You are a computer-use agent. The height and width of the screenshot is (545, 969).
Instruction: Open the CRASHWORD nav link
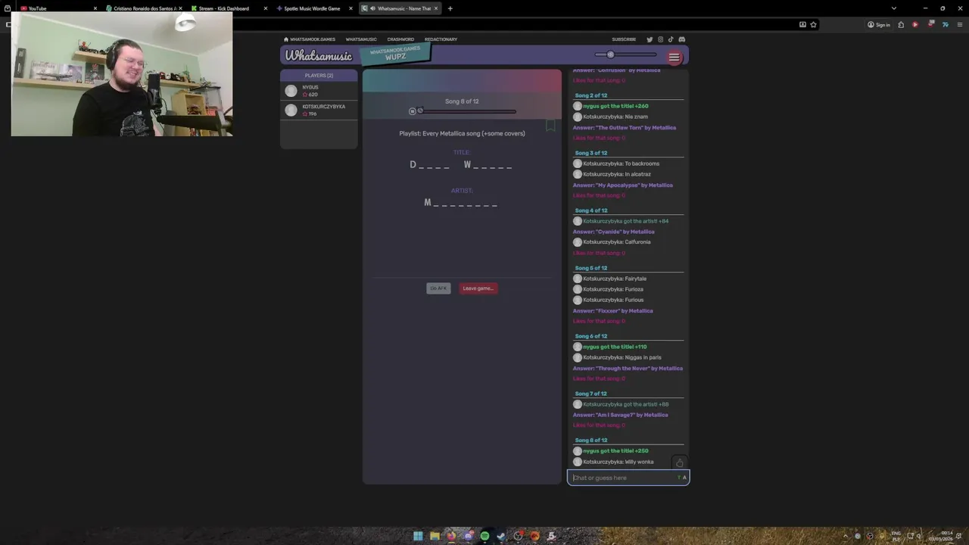coord(400,39)
